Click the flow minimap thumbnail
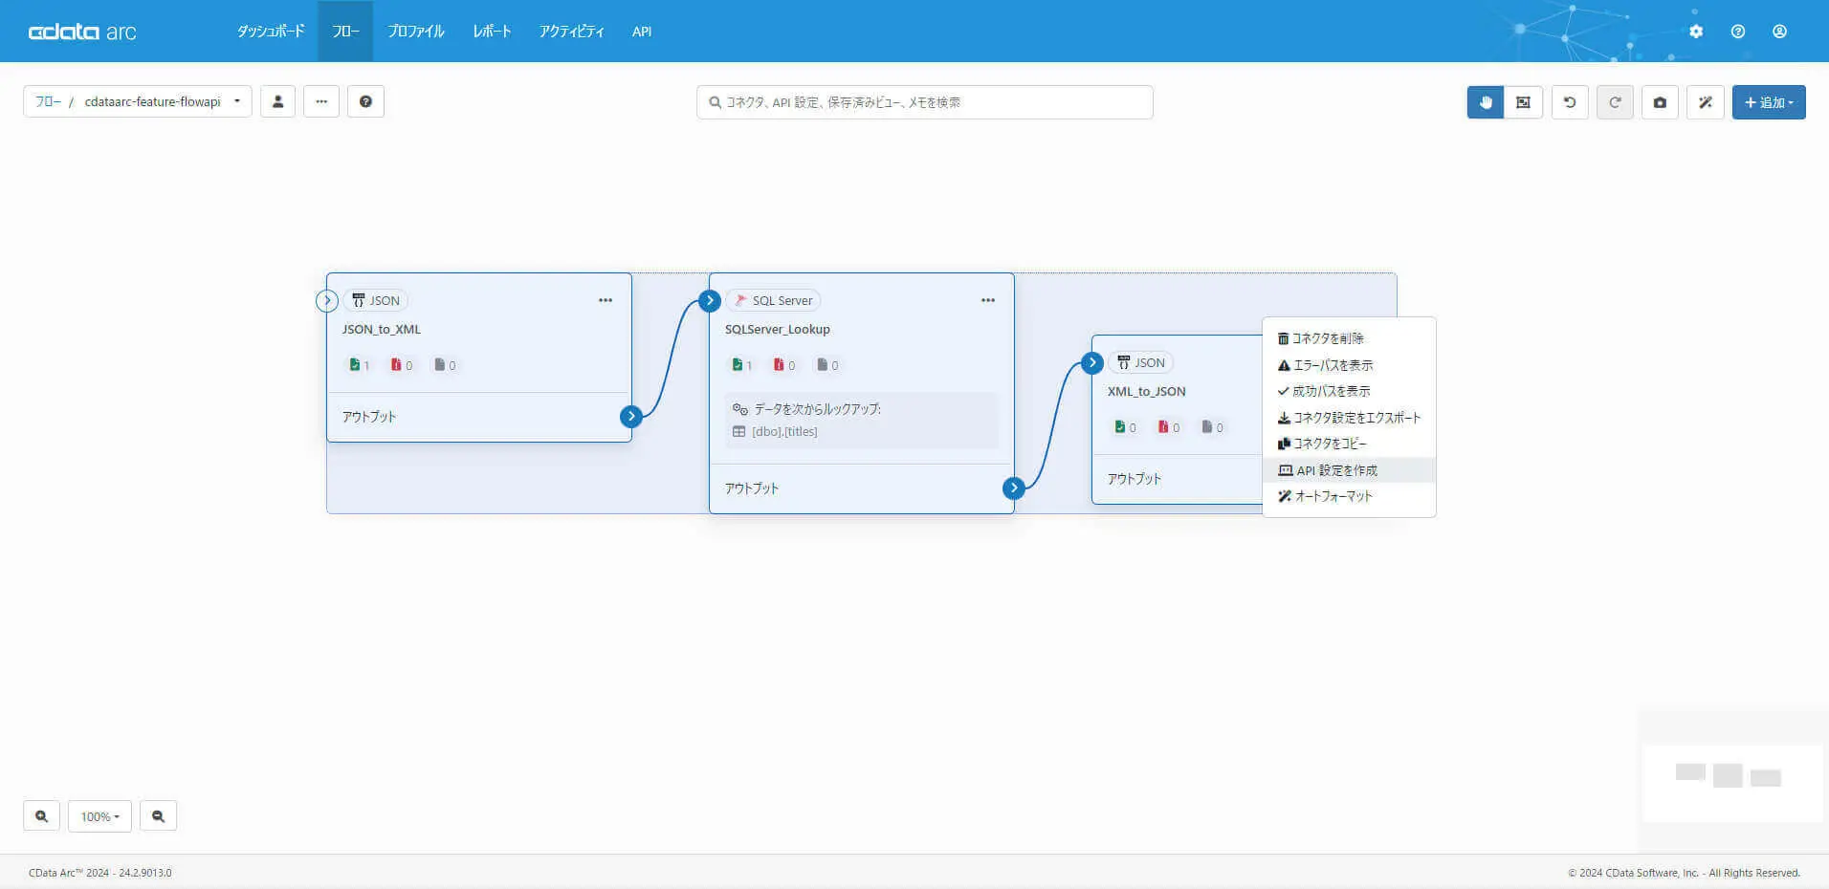Viewport: 1829px width, 889px height. [1732, 783]
